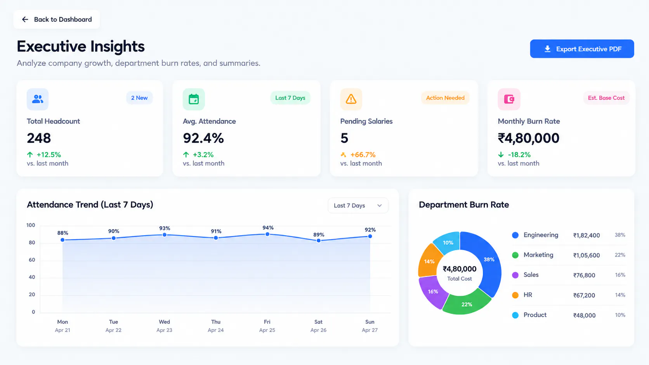
Task: Click the Department Burn Rate title
Action: [x=464, y=205]
